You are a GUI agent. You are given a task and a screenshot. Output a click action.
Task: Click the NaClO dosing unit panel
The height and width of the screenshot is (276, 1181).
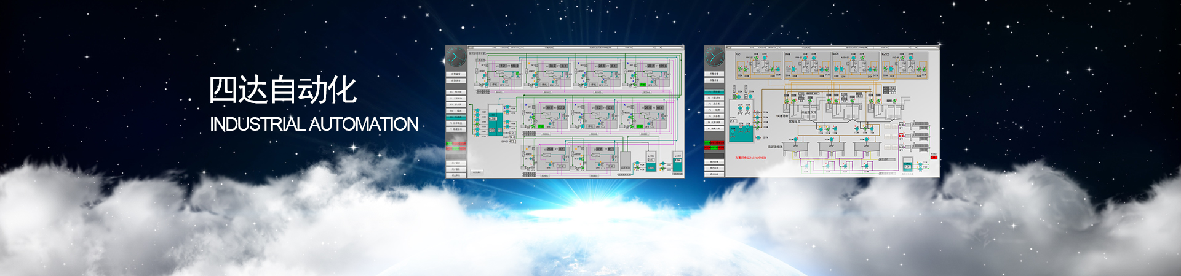tap(904, 65)
